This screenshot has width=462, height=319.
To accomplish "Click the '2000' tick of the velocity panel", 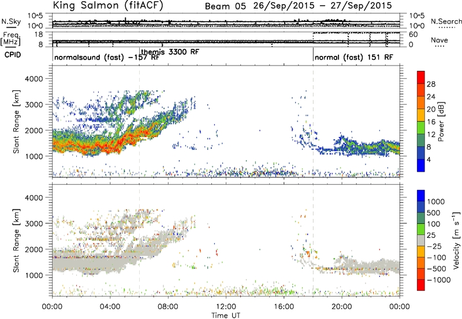I will point(33,250).
